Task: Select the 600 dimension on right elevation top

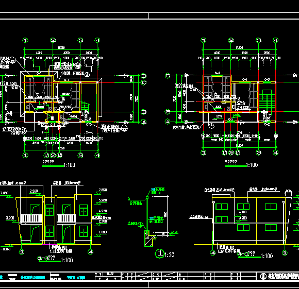Action: (x=289, y=191)
